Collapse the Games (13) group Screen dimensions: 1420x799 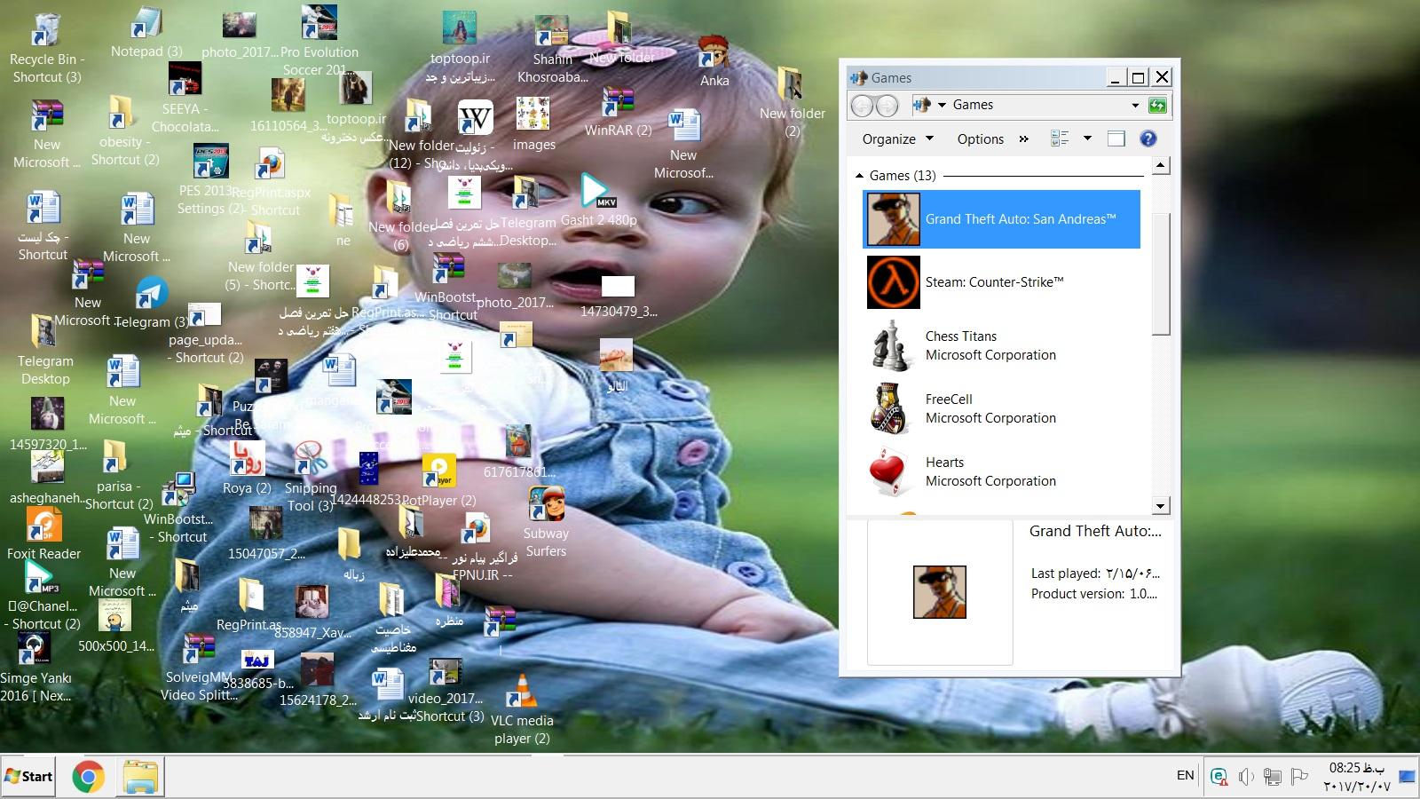point(859,176)
